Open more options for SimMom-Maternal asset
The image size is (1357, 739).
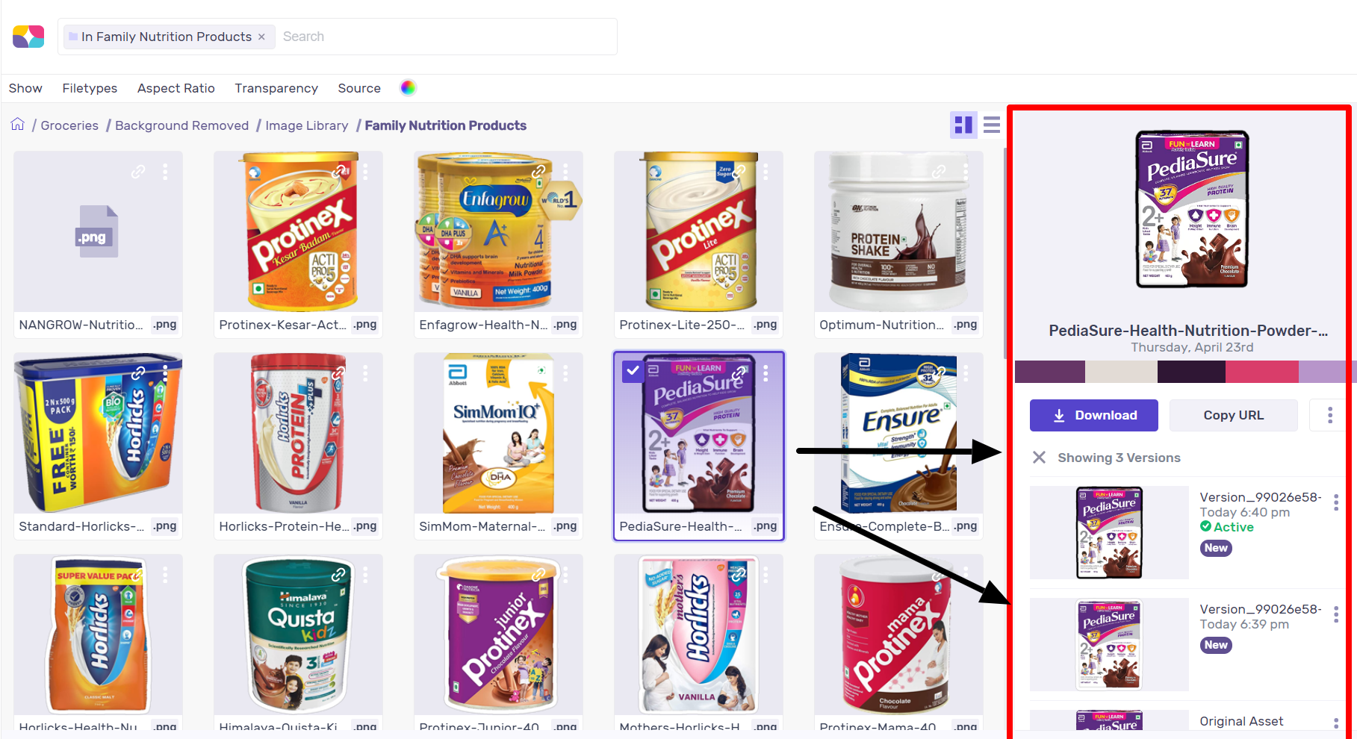[x=565, y=372]
